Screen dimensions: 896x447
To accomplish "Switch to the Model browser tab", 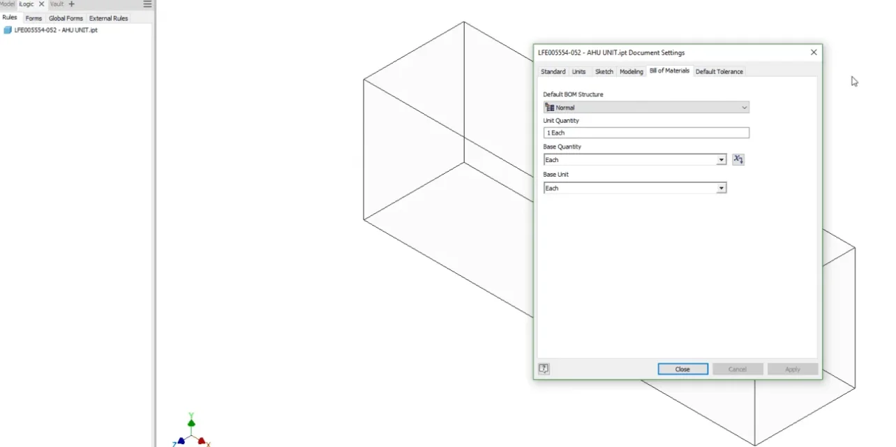I will [7, 4].
